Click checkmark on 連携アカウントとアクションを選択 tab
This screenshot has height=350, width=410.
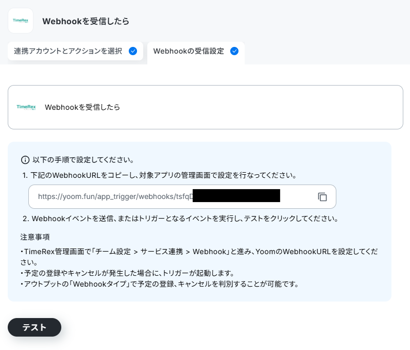click(x=133, y=51)
